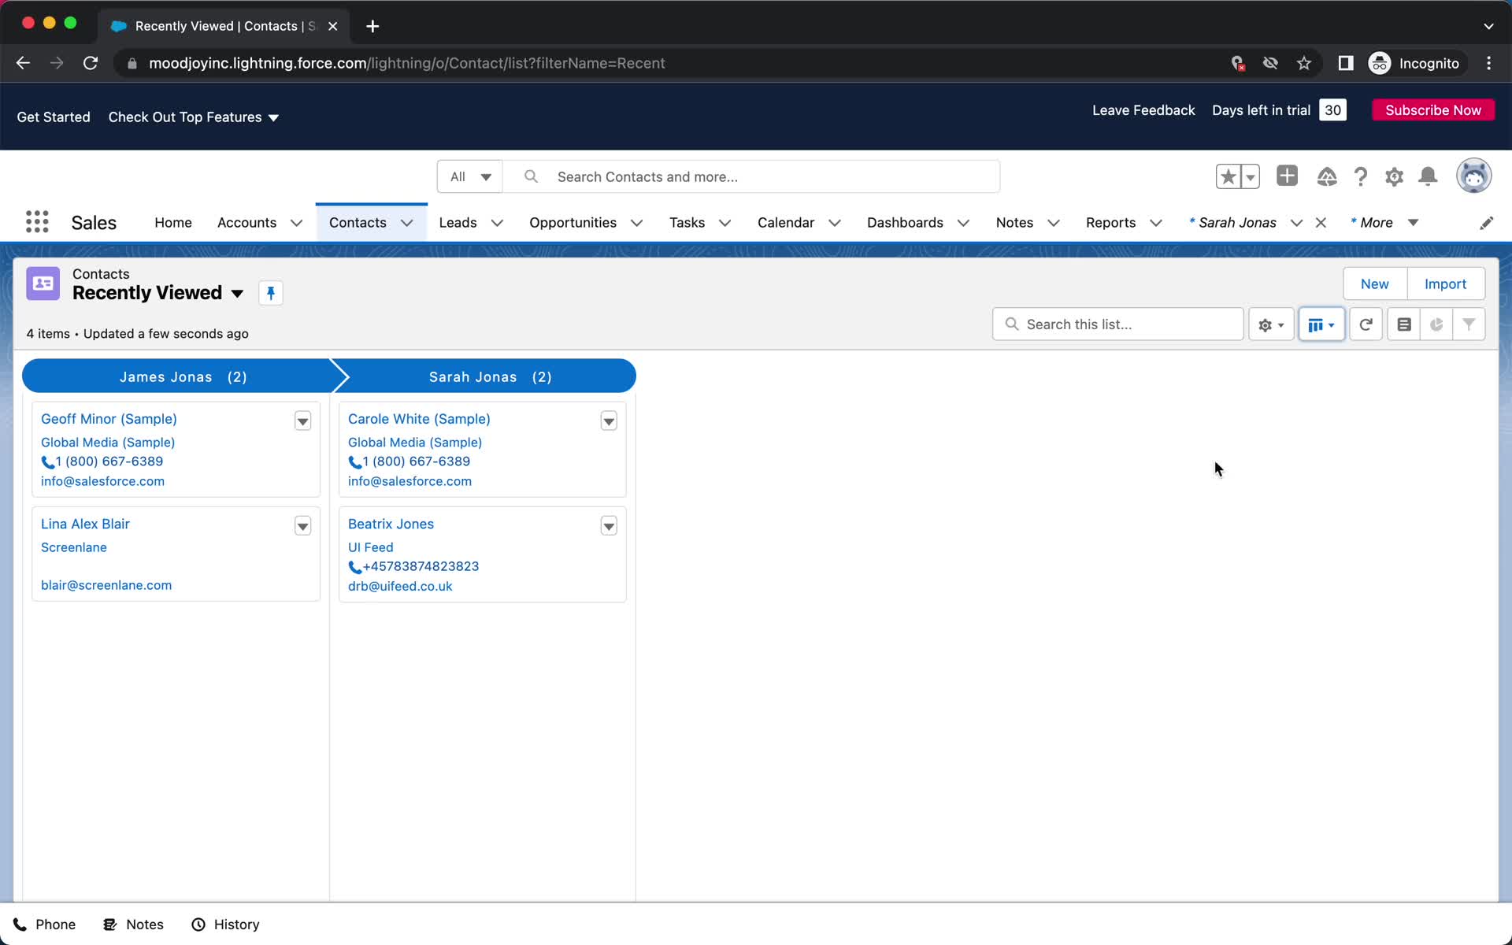Image resolution: width=1512 pixels, height=945 pixels.
Task: Open List View Controls gear menu
Action: (x=1271, y=324)
